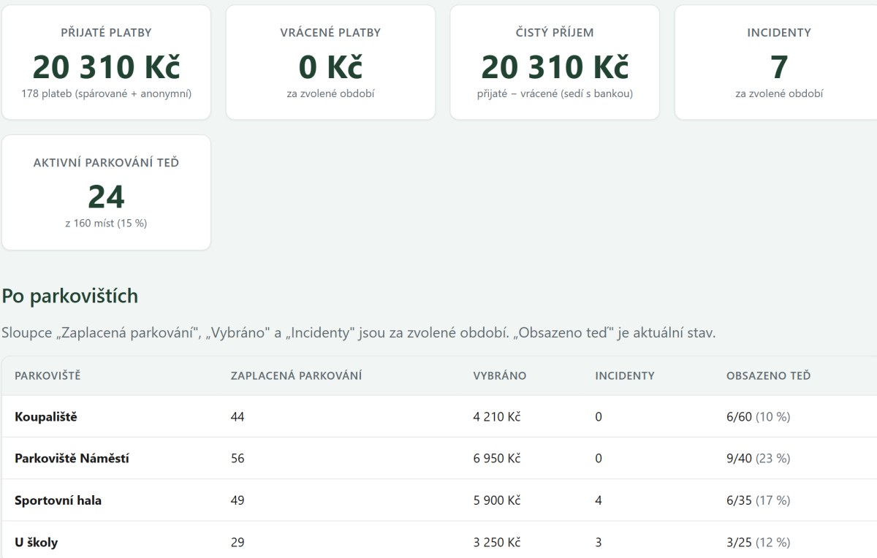Click the VYBRÁNO column header
This screenshot has width=877, height=558.
pos(500,376)
